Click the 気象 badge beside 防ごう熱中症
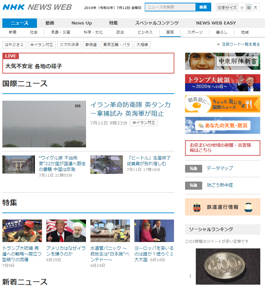Screen dimensions: 265x286 click(193, 185)
